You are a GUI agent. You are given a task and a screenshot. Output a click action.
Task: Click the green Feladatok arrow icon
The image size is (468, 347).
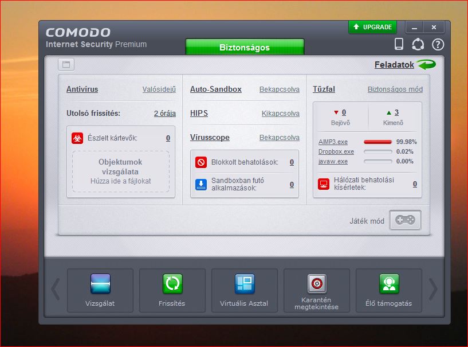coord(426,64)
